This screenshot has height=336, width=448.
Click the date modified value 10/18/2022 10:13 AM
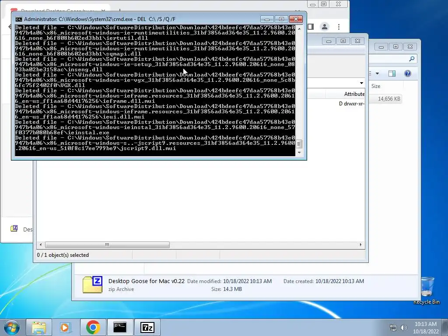(248, 281)
